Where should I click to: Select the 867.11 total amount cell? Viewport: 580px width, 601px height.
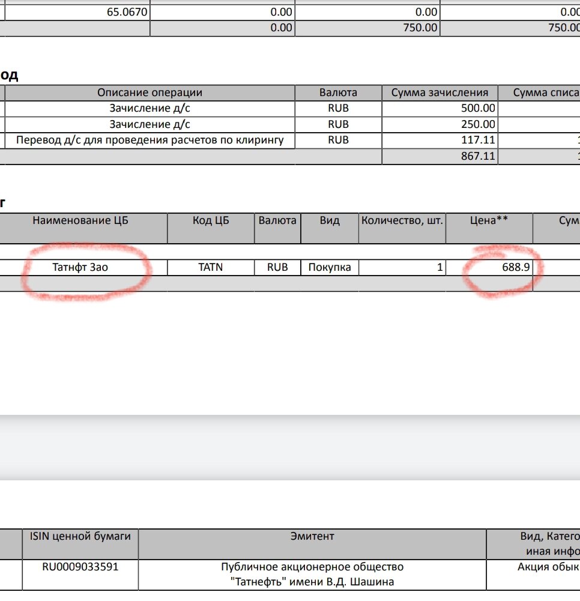pyautogui.click(x=440, y=156)
